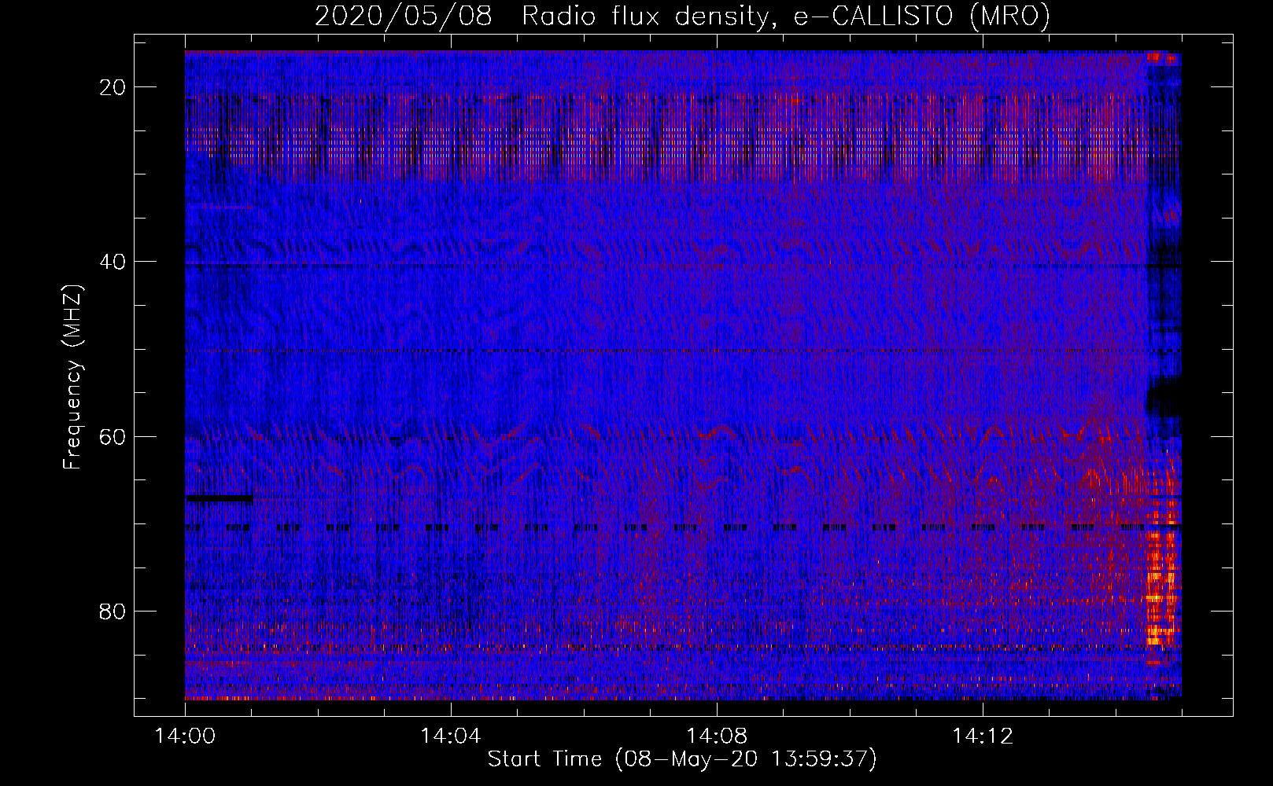Click the 'Frequency (MHZ)' y-axis label
The height and width of the screenshot is (786, 1273).
click(72, 377)
